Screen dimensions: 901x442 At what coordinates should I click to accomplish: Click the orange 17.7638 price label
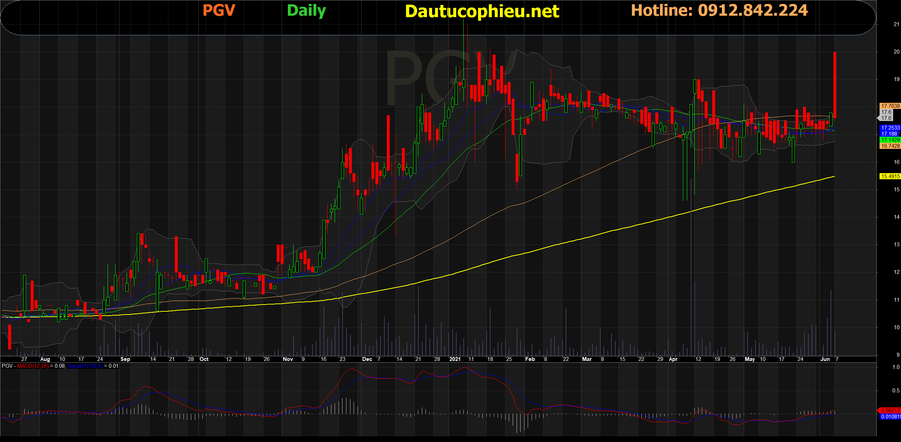point(890,106)
